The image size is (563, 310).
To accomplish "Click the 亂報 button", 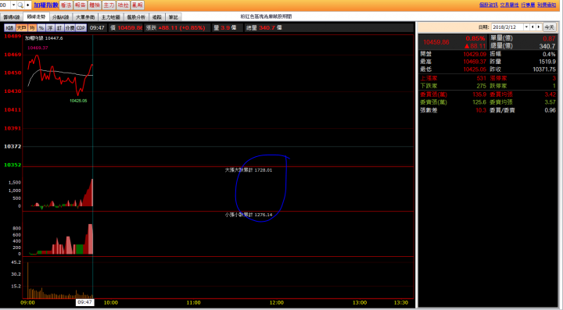I will pos(138,5).
